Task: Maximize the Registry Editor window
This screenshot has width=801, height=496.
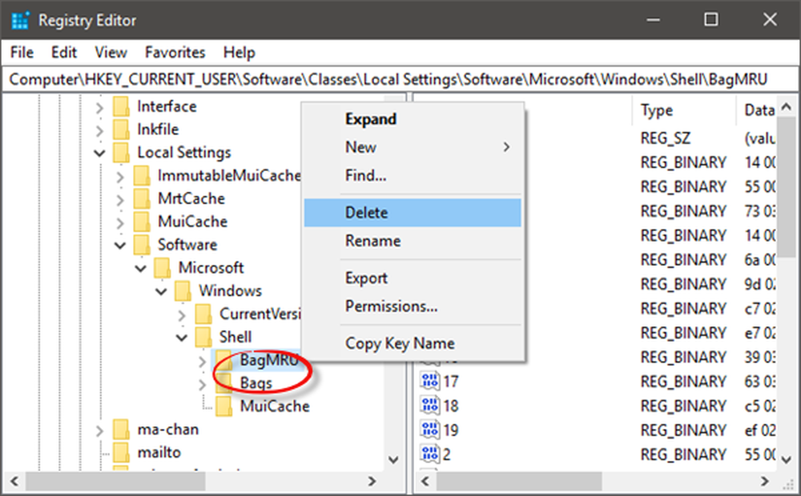Action: click(x=710, y=21)
